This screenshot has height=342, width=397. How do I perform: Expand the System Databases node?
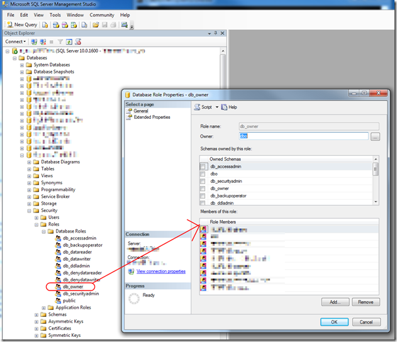click(22, 65)
